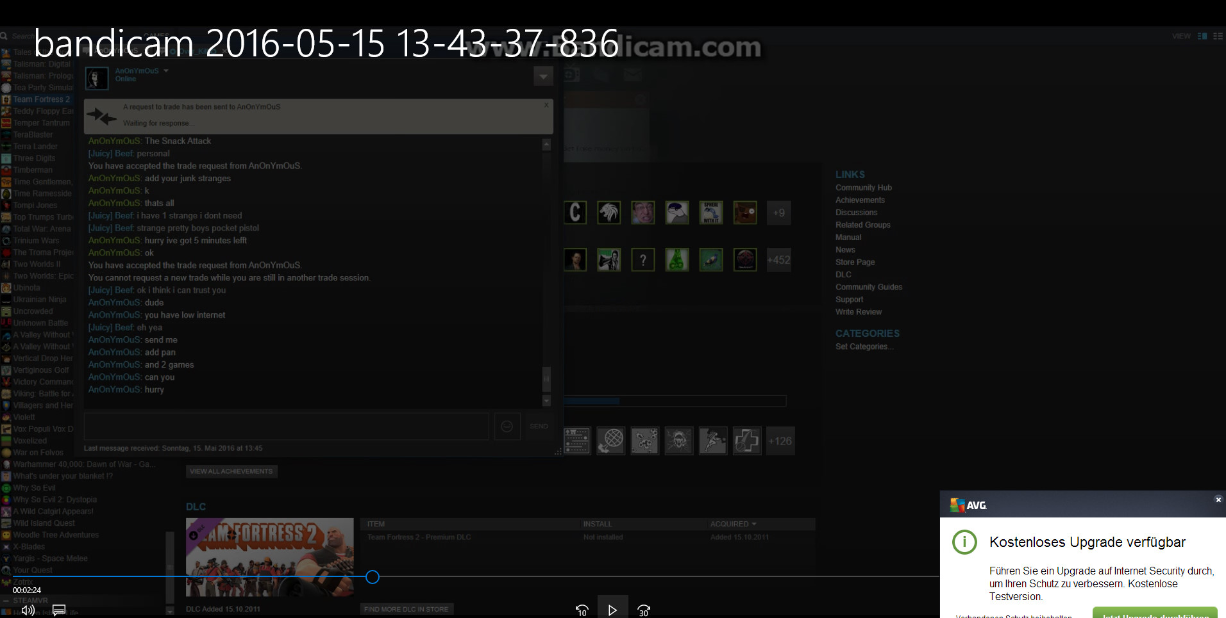The height and width of the screenshot is (618, 1226).
Task: Click the trade request arrows icon
Action: 101,116
